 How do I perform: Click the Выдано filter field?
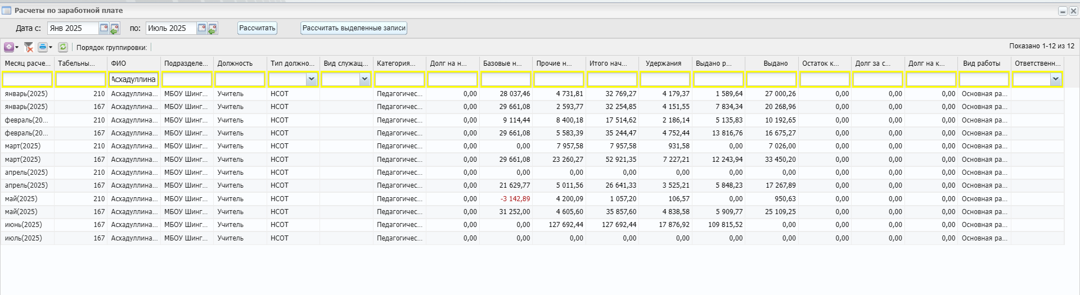pyautogui.click(x=772, y=80)
